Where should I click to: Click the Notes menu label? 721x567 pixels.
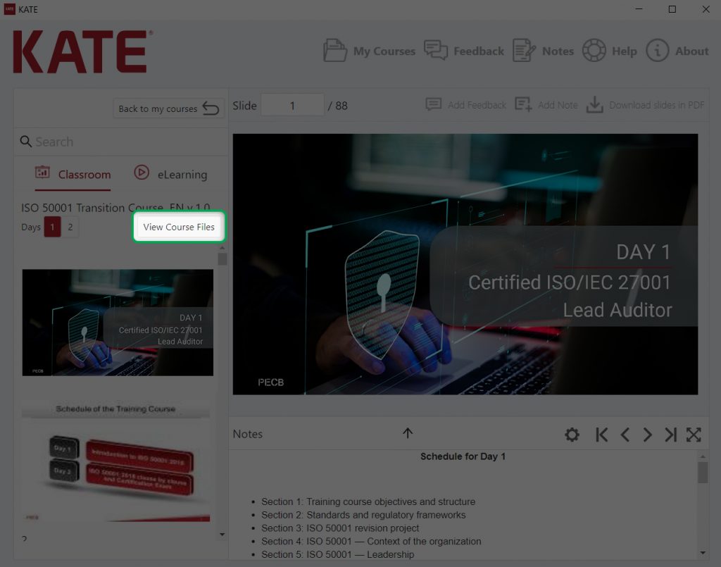pyautogui.click(x=558, y=51)
